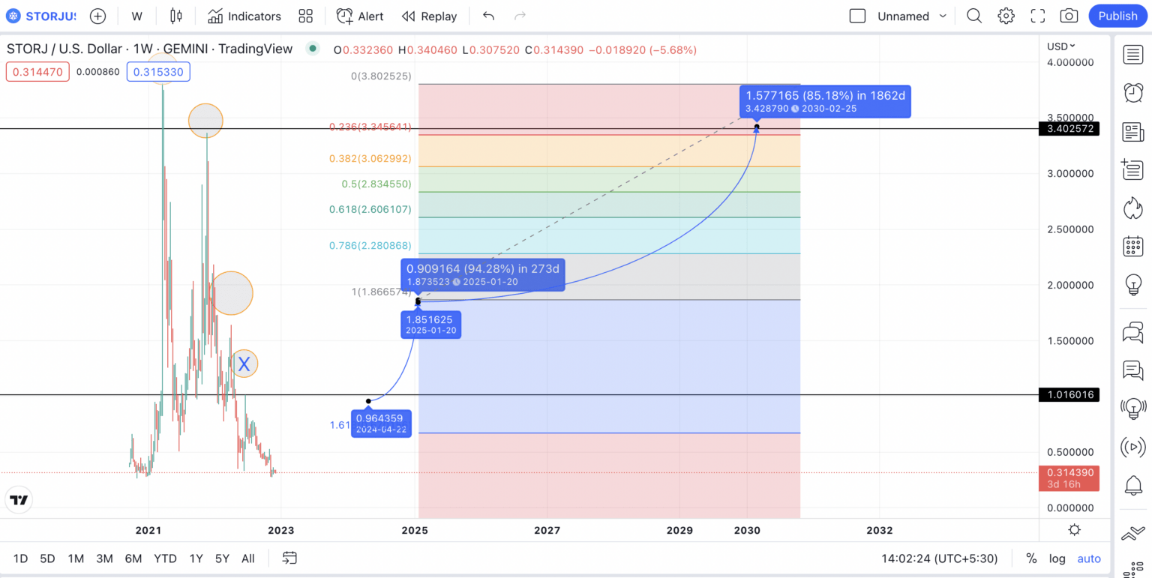This screenshot has width=1152, height=578.
Task: Click the Publish button
Action: (x=1117, y=16)
